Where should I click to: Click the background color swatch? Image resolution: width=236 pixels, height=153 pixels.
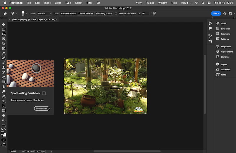tap(5, 135)
